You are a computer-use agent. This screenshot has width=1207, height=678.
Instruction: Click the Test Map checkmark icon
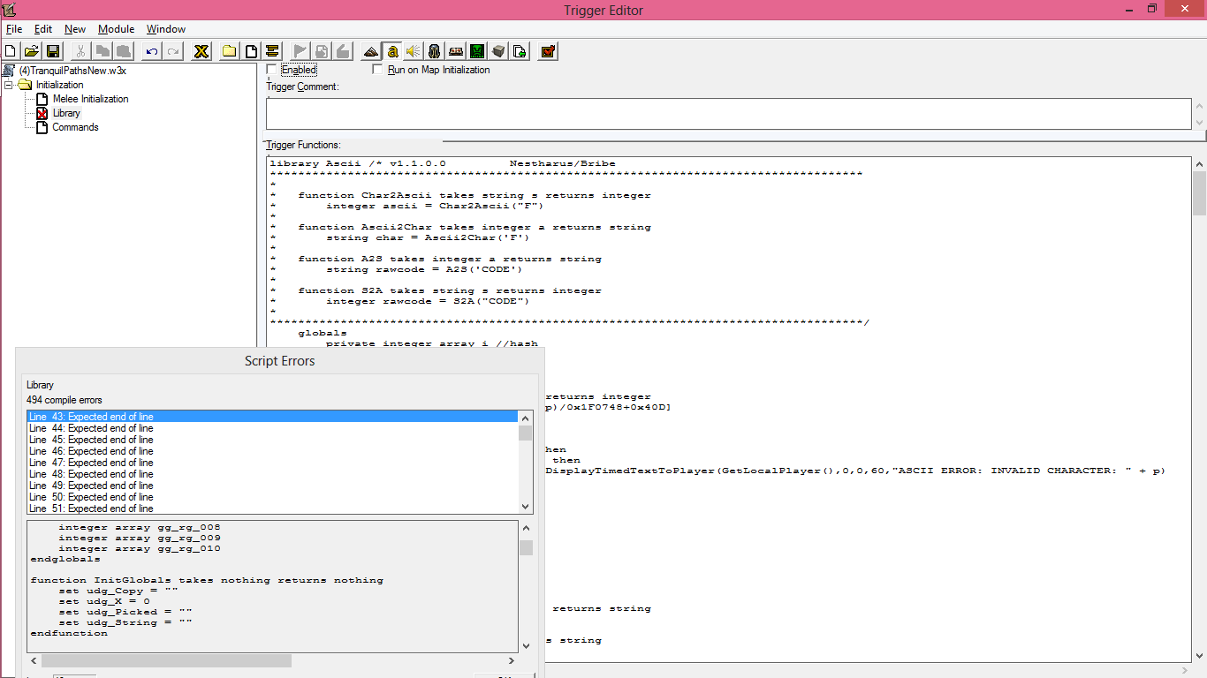click(x=548, y=51)
